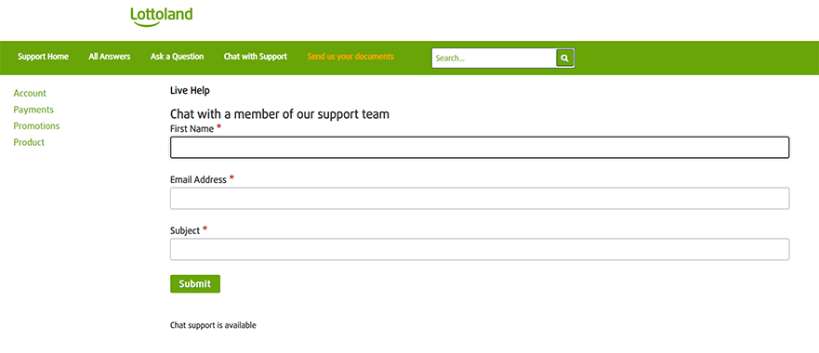Screen dimensions: 819x353
Task: Click the Live Help heading
Action: (x=190, y=90)
